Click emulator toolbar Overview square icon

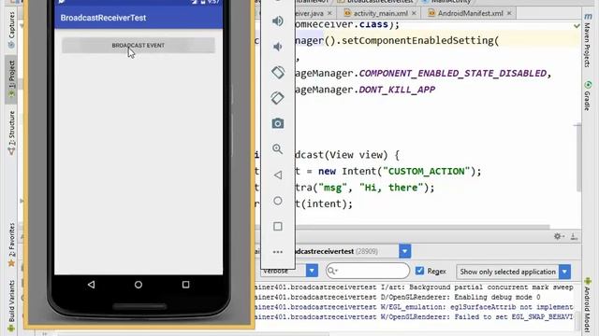click(278, 226)
